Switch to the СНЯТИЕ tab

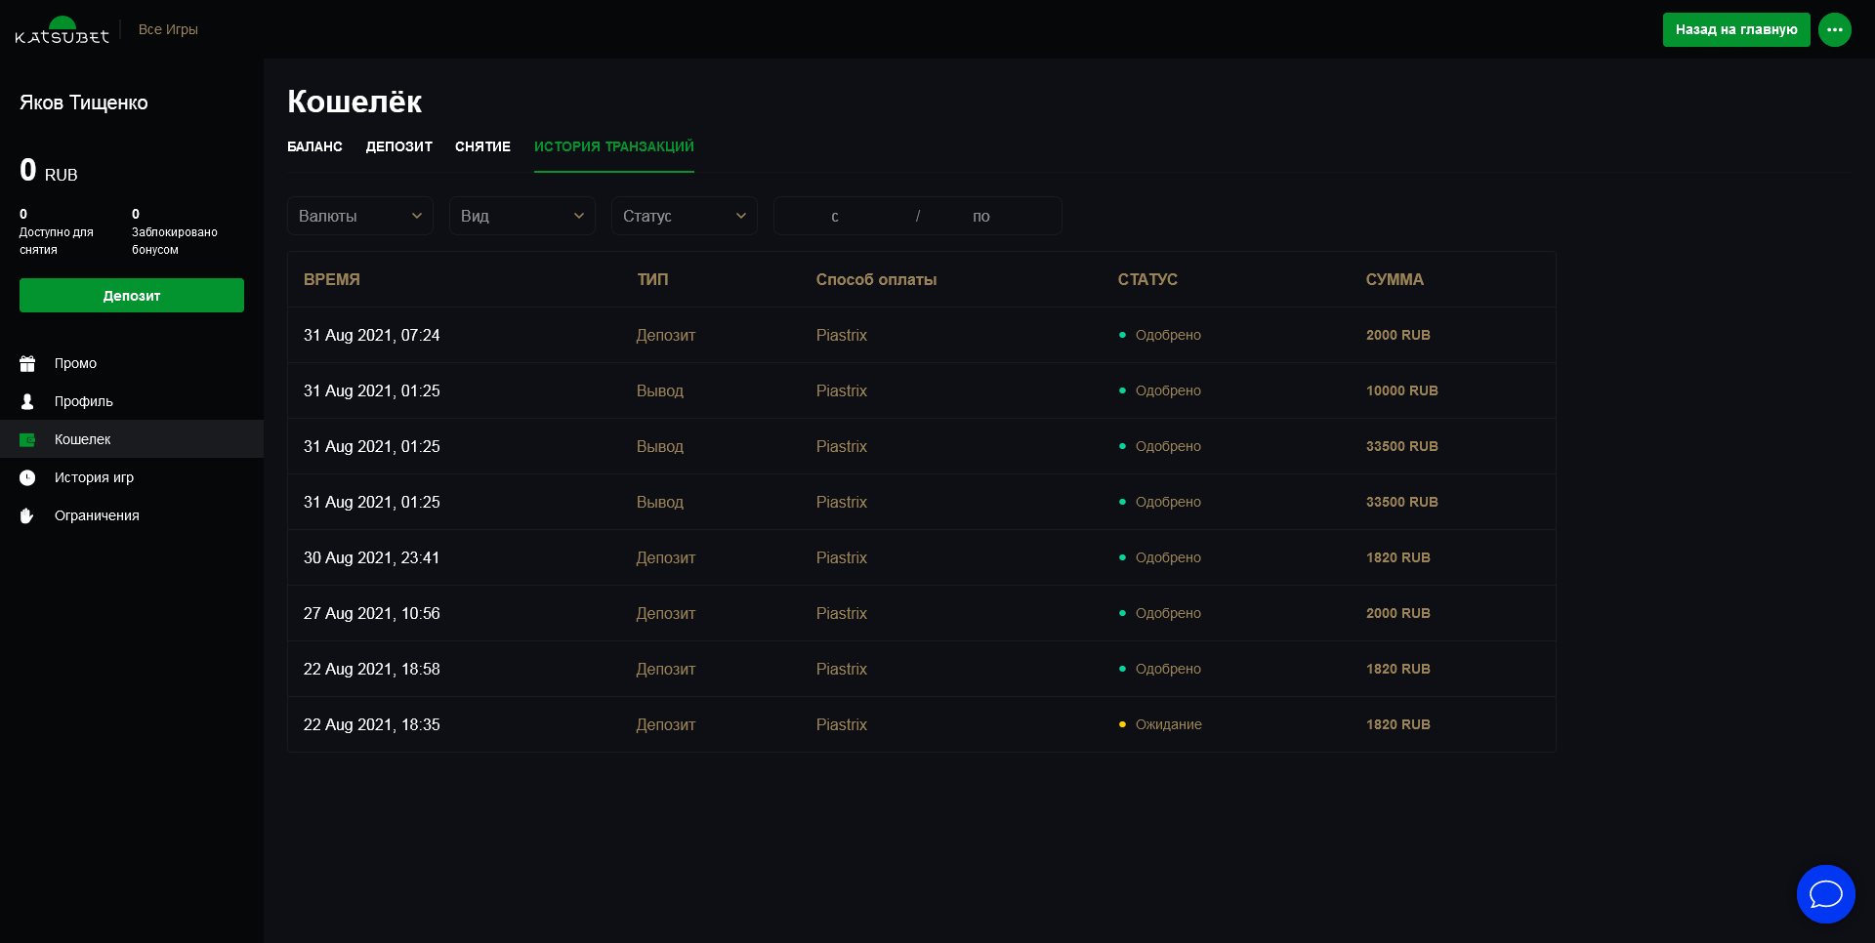coord(482,146)
